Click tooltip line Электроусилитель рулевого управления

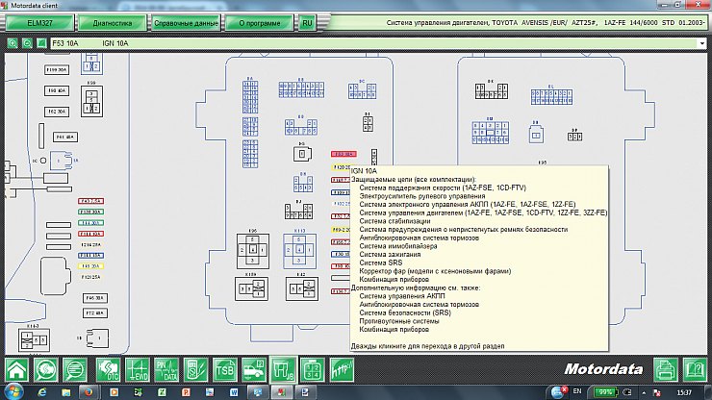422,196
